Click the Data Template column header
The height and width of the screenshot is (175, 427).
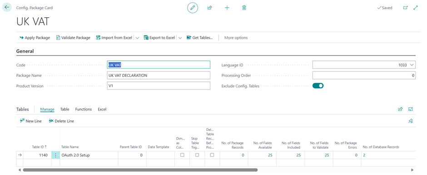coord(159,147)
